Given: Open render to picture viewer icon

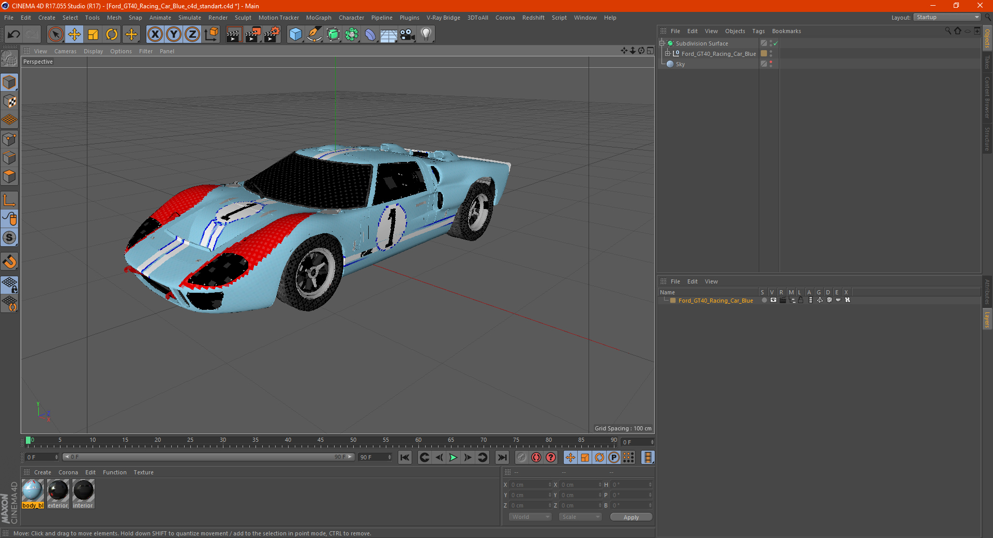Looking at the screenshot, I should tap(253, 35).
